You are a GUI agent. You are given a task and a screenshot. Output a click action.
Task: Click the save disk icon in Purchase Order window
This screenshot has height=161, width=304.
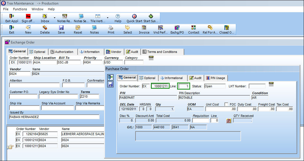pos(110,84)
